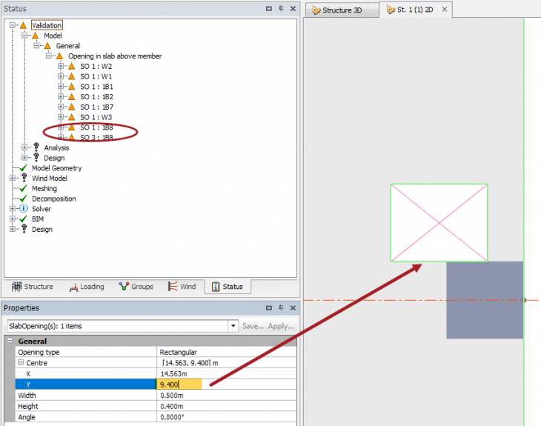Image resolution: width=541 pixels, height=426 pixels.
Task: Expand the SO 1 : W3 node
Action: point(61,116)
